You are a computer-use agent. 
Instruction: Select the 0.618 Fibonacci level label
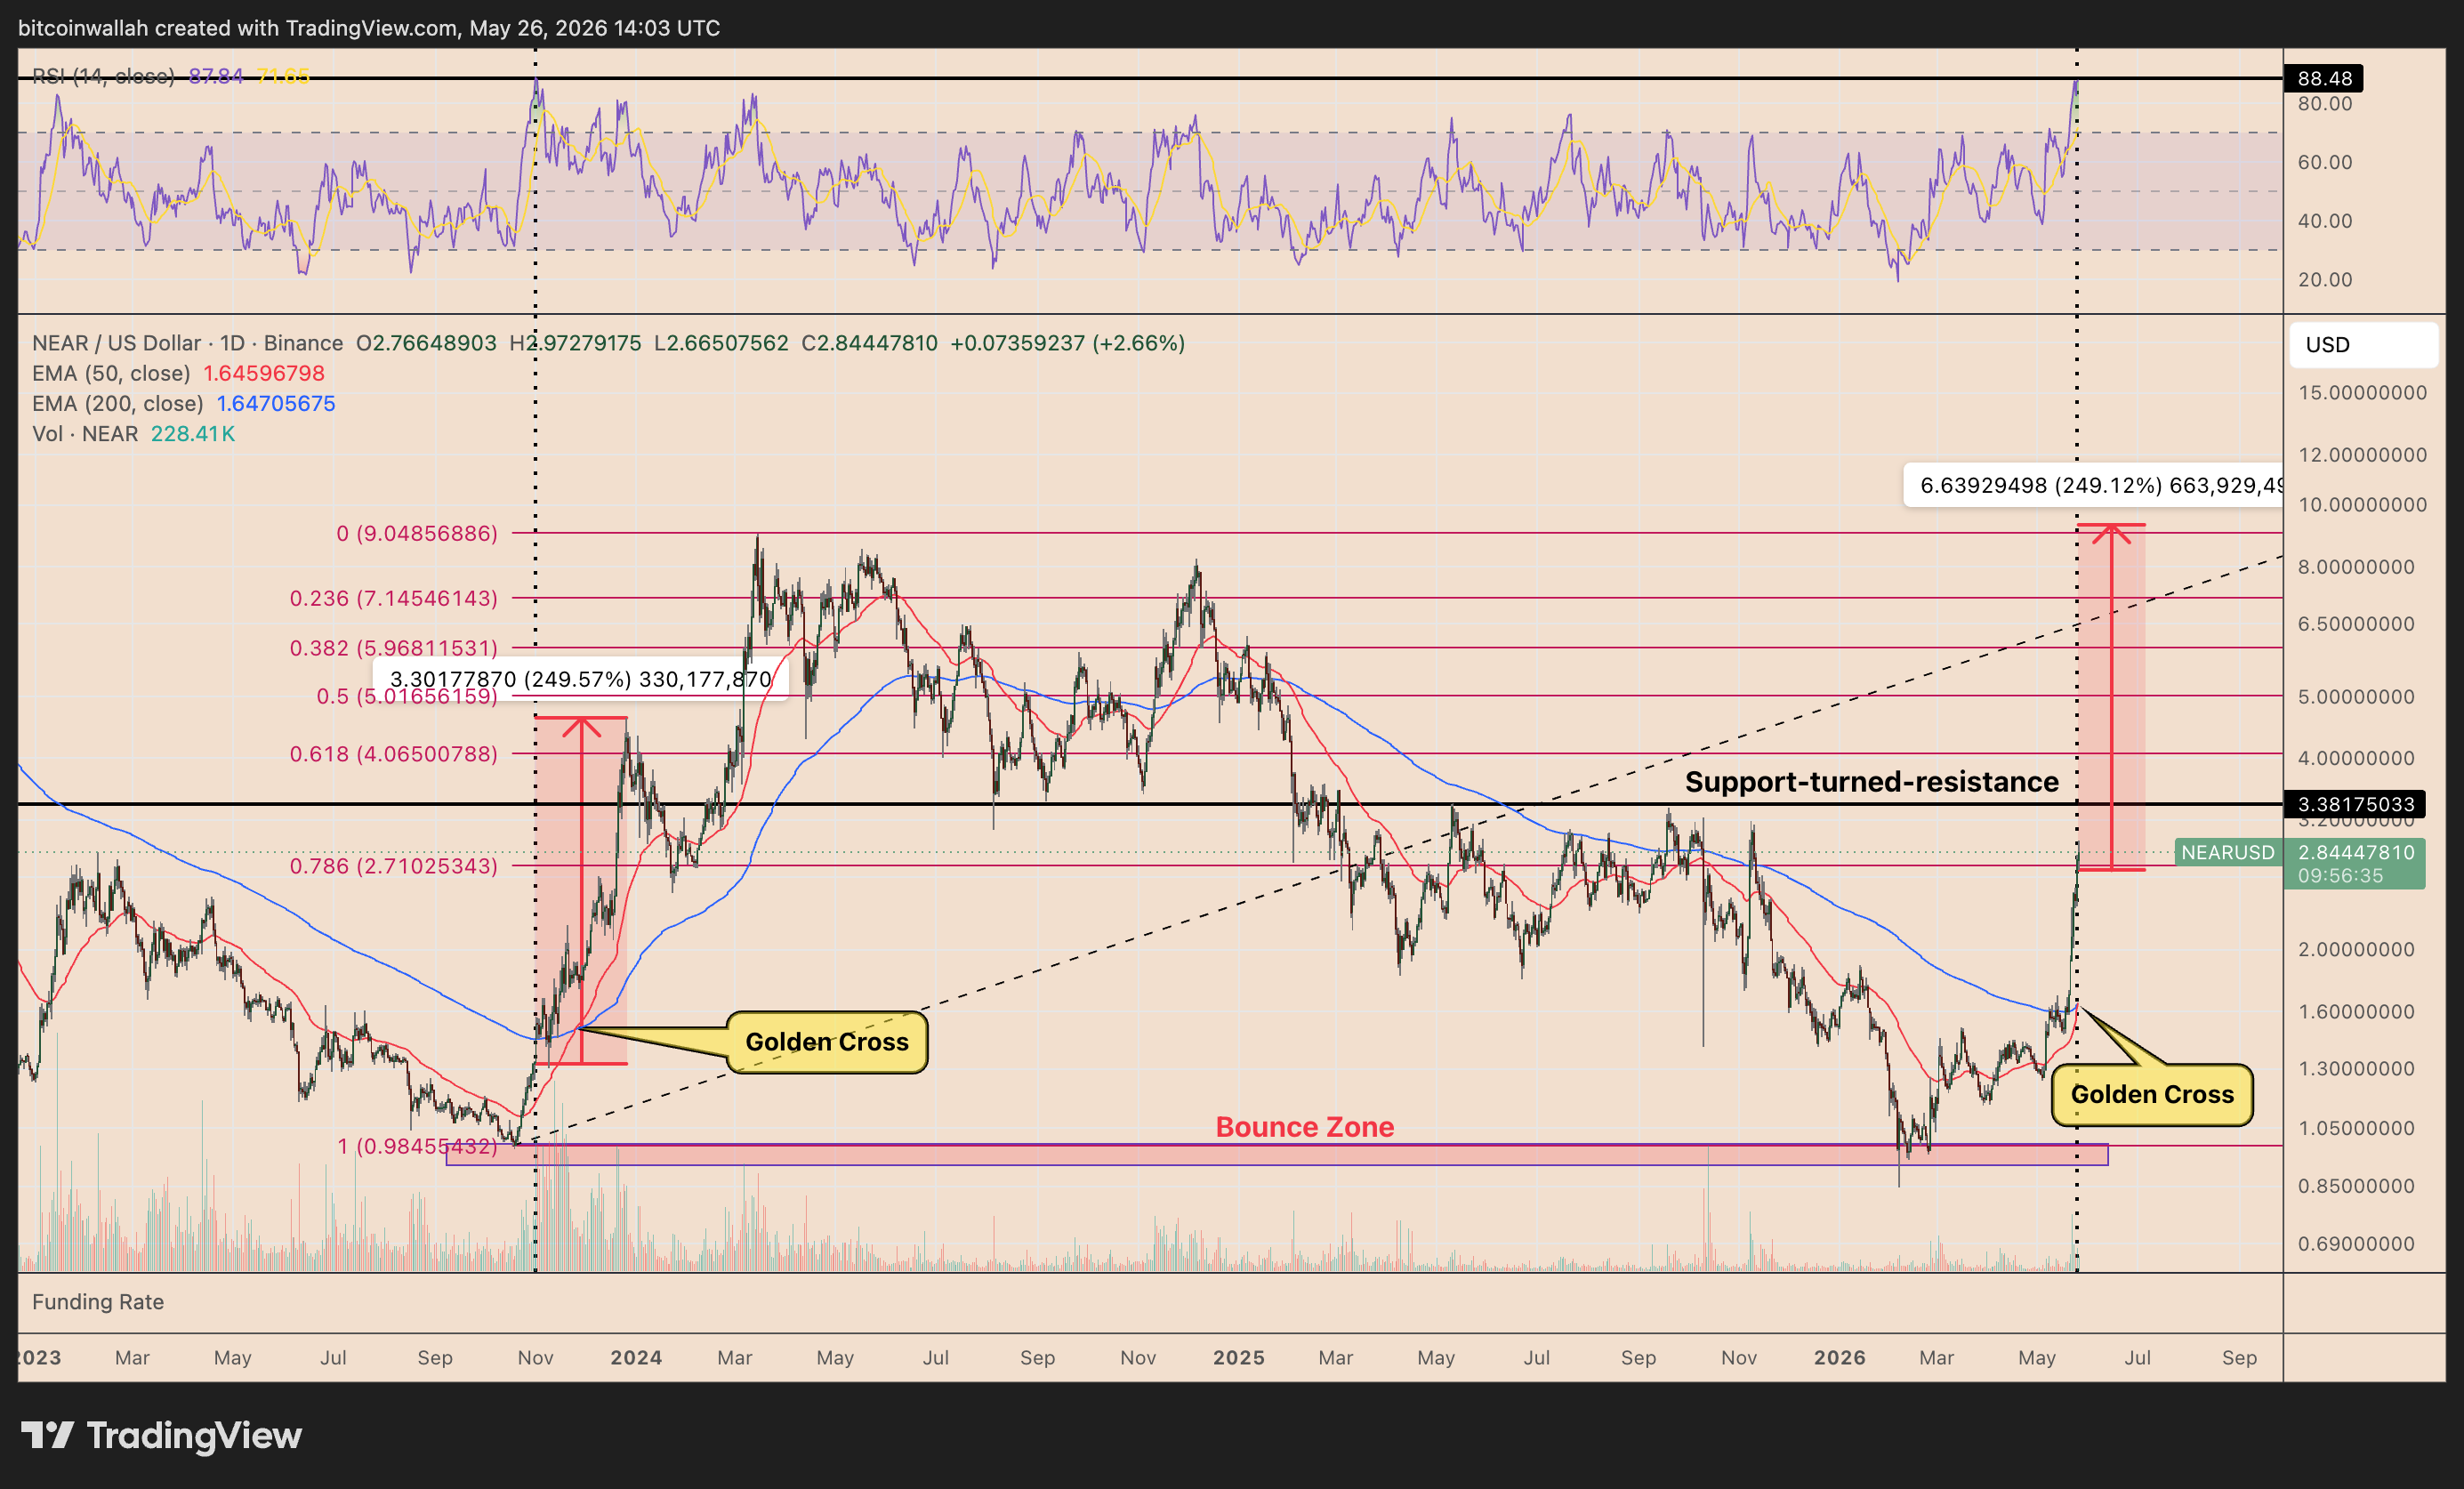(394, 754)
